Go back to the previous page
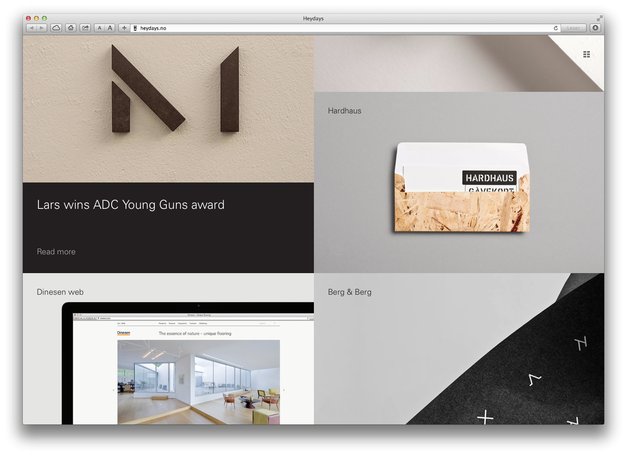Image resolution: width=627 pixels, height=456 pixels. [x=32, y=28]
